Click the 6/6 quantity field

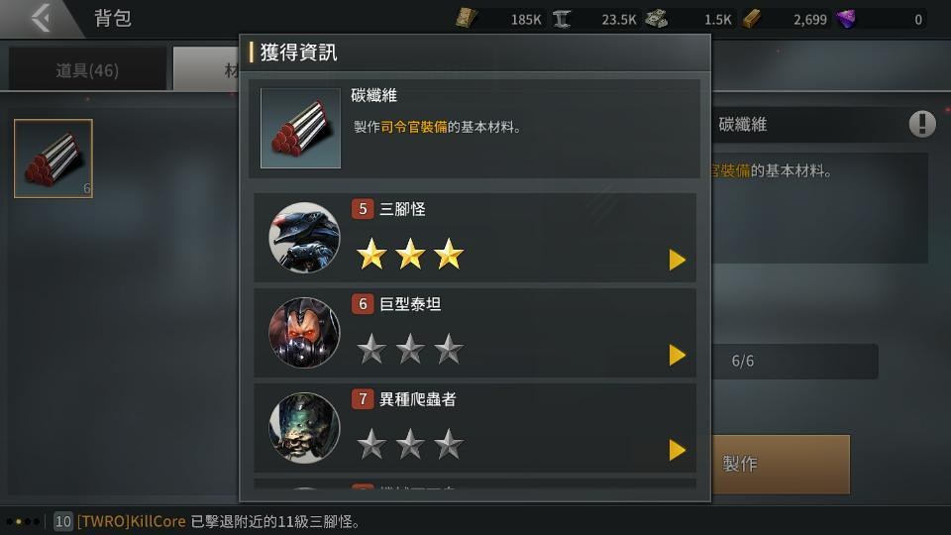pyautogui.click(x=794, y=361)
